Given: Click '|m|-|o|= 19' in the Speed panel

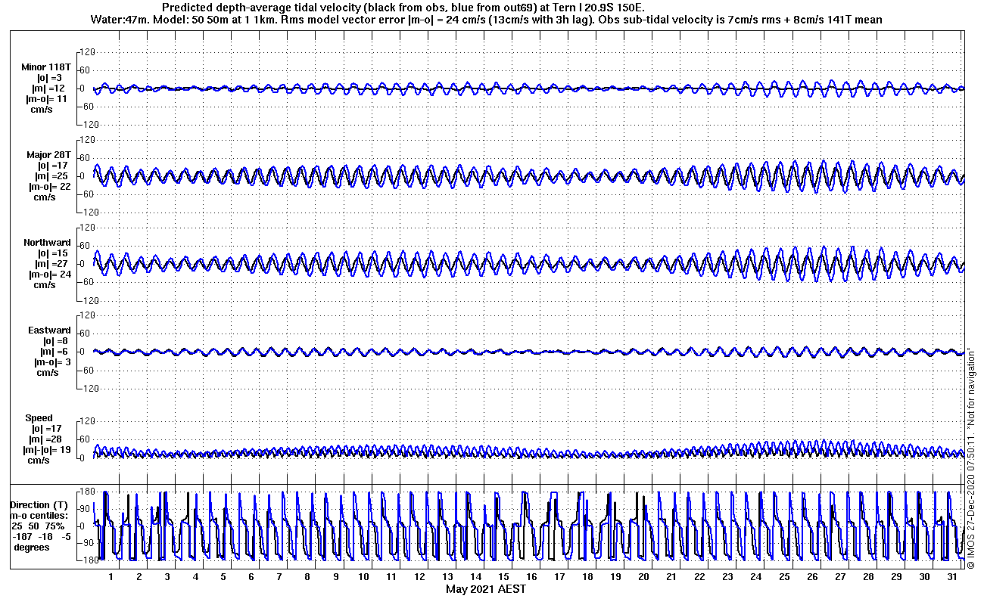Looking at the screenshot, I should 48,450.
